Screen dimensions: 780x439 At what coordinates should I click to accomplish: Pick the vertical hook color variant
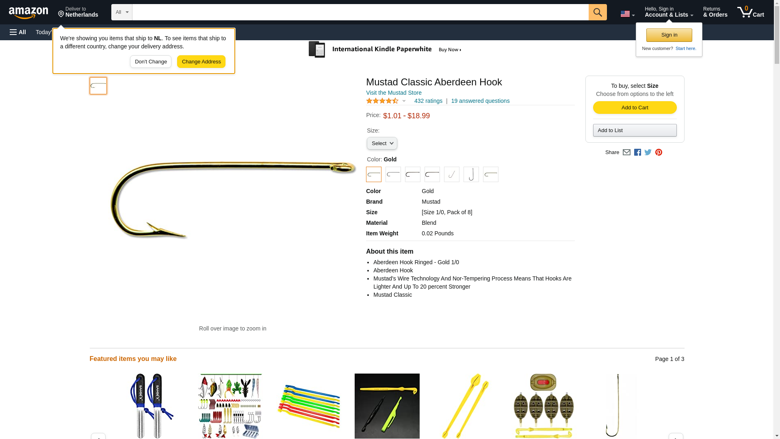point(471,174)
